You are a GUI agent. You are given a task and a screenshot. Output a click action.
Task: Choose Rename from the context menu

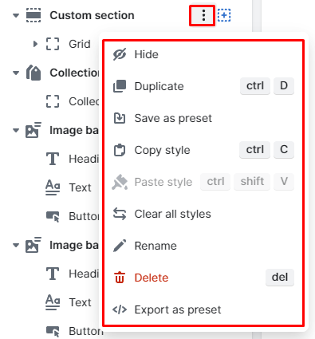pos(203,246)
